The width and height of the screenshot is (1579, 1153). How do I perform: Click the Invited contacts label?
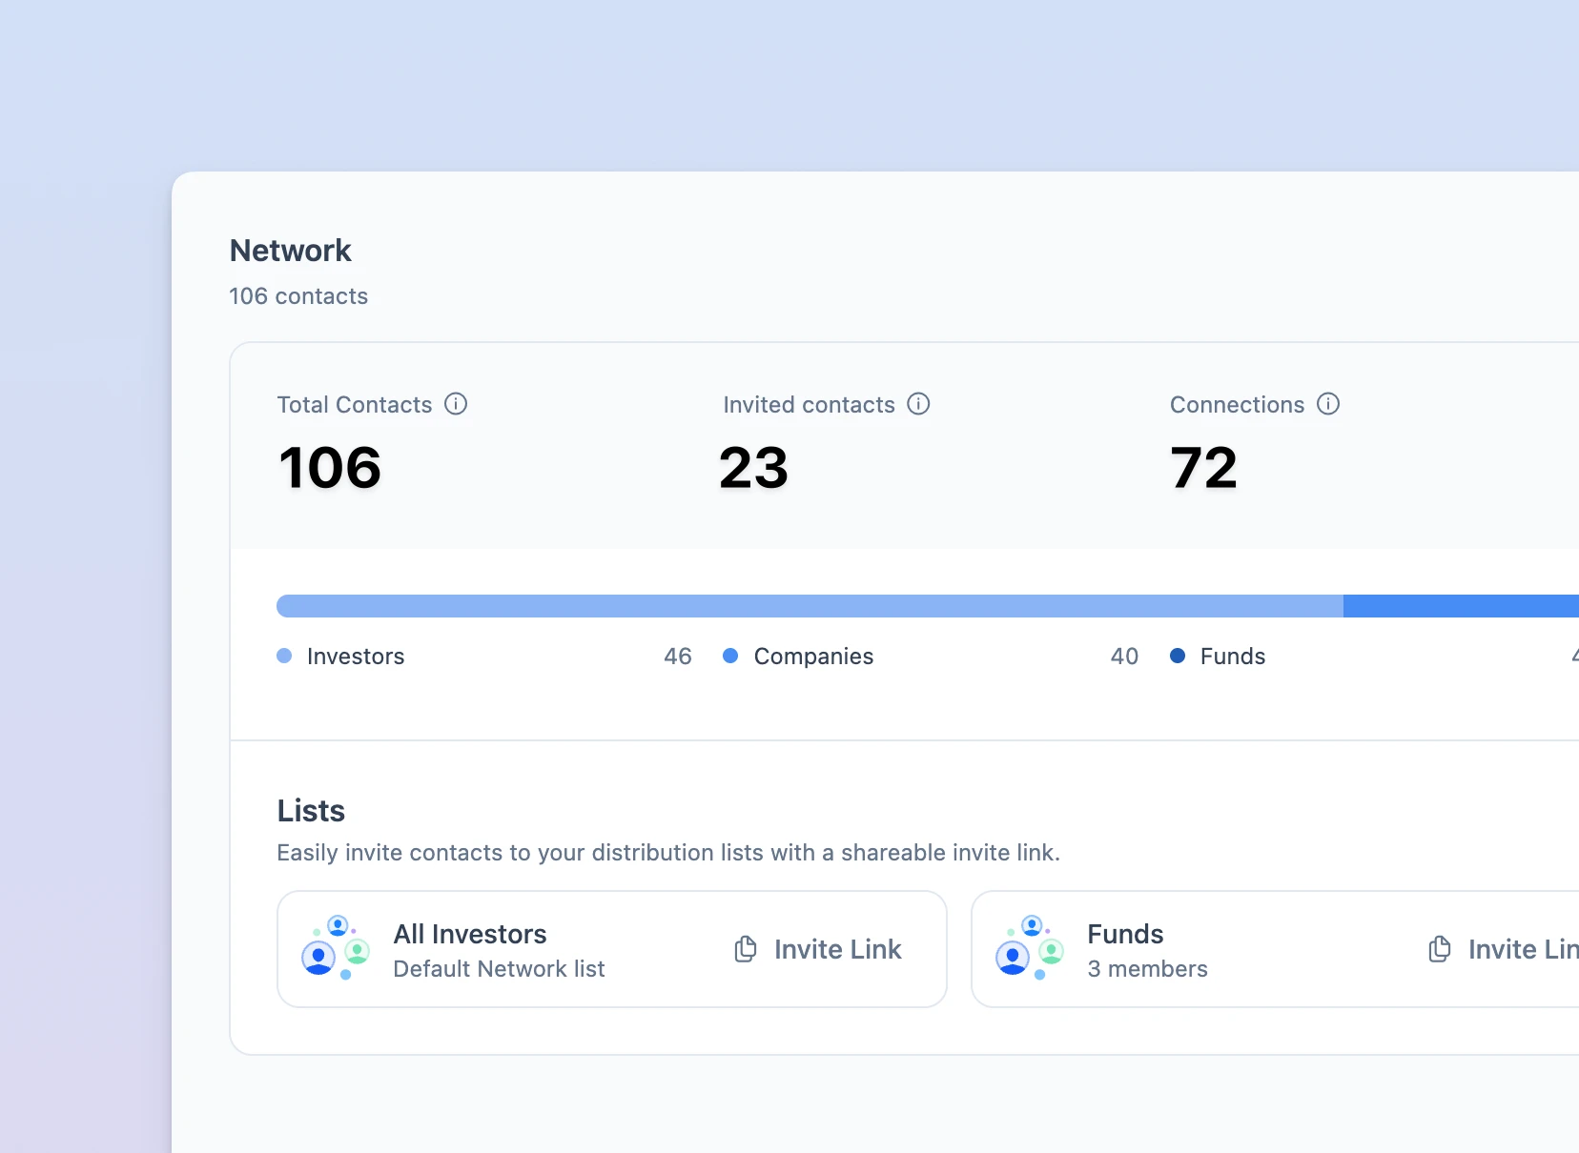(x=809, y=405)
